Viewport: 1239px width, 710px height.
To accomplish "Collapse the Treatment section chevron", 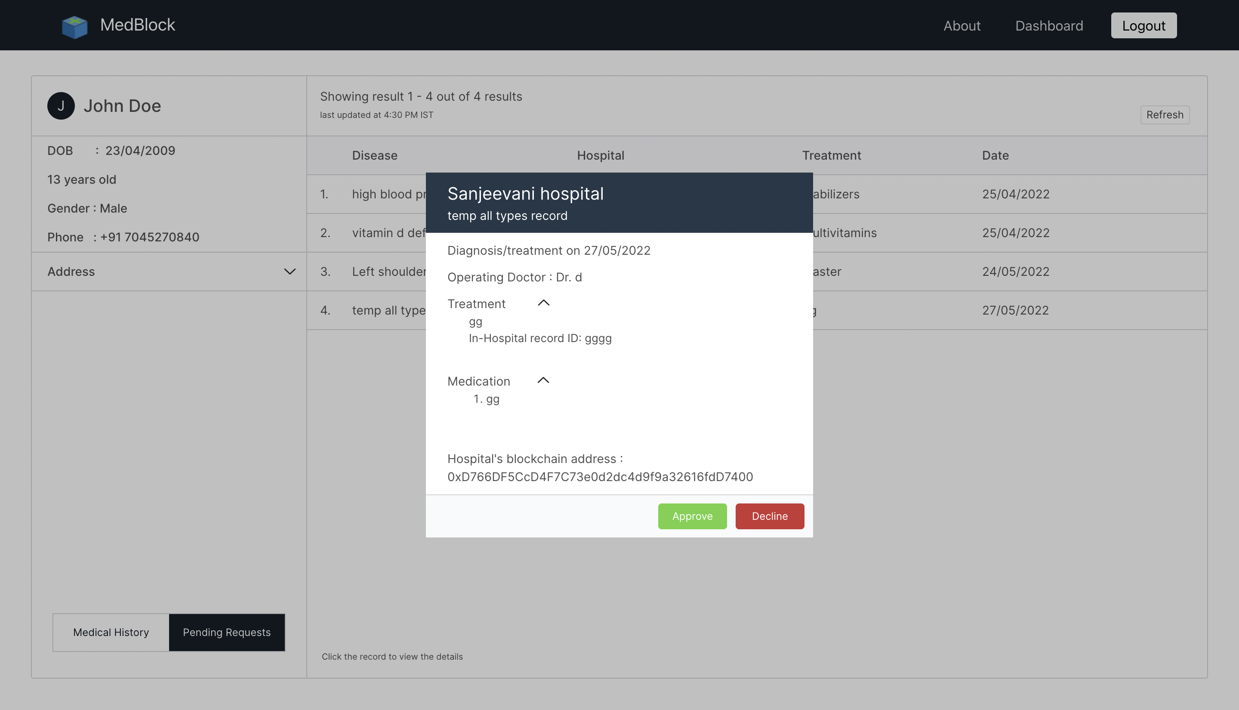I will (x=543, y=303).
